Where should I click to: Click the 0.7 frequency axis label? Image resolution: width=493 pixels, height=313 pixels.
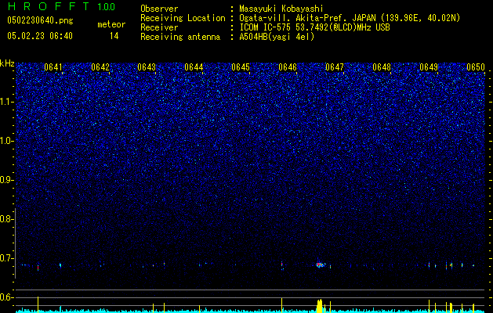click(x=5, y=258)
